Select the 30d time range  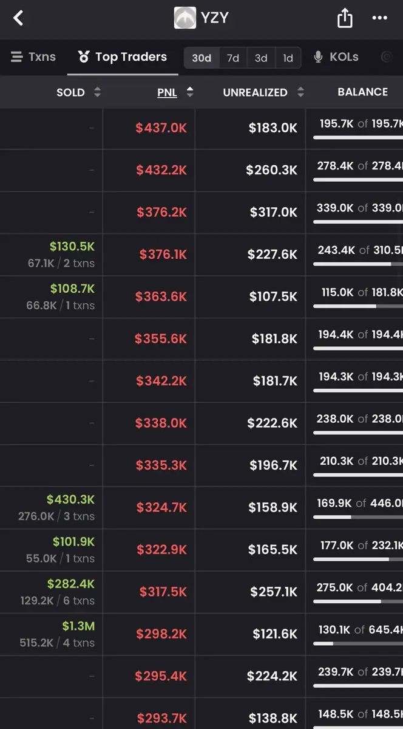(x=201, y=58)
